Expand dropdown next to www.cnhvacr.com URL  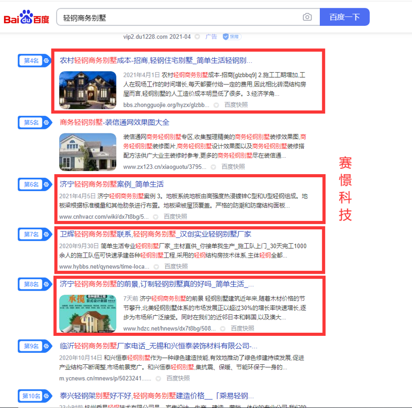click(156, 217)
